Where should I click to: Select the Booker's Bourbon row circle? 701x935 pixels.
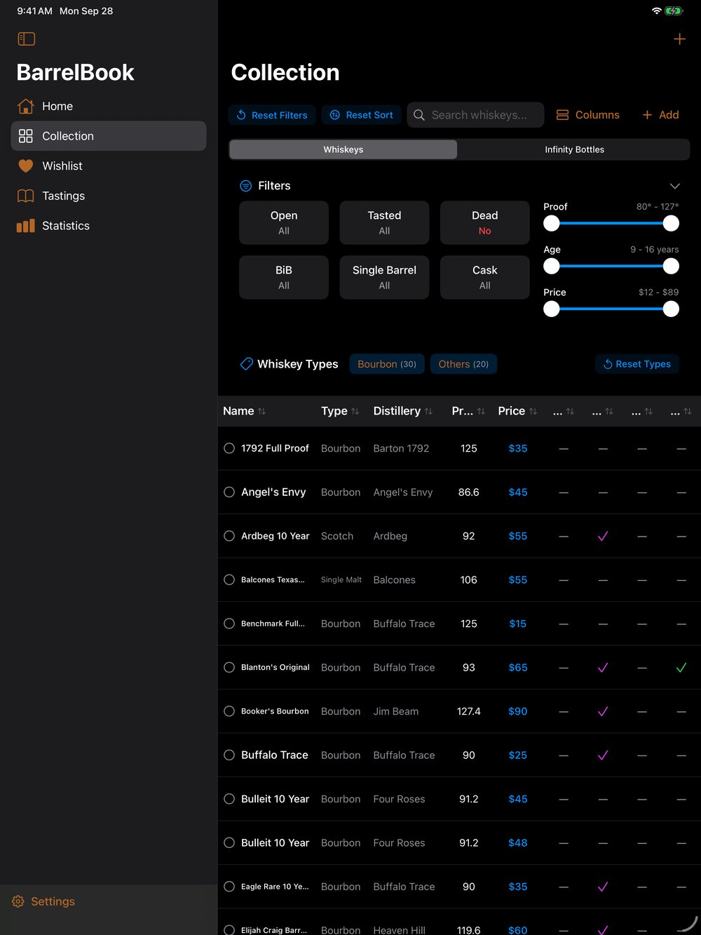pos(229,711)
